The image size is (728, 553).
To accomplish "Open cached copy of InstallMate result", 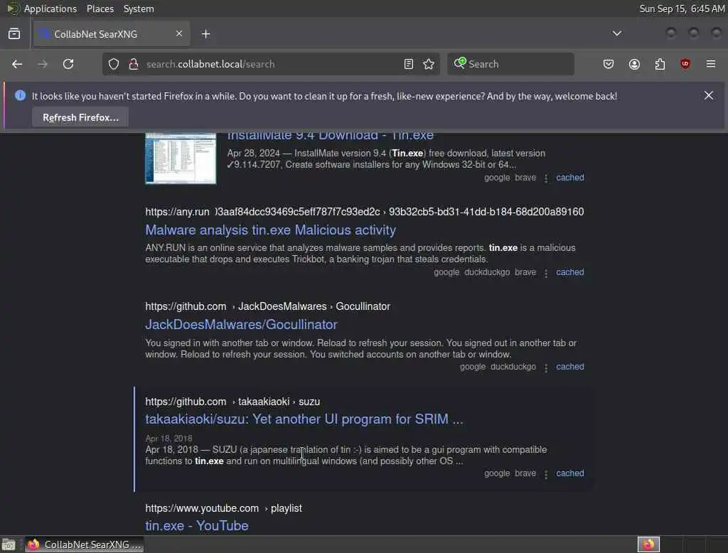I will [570, 178].
